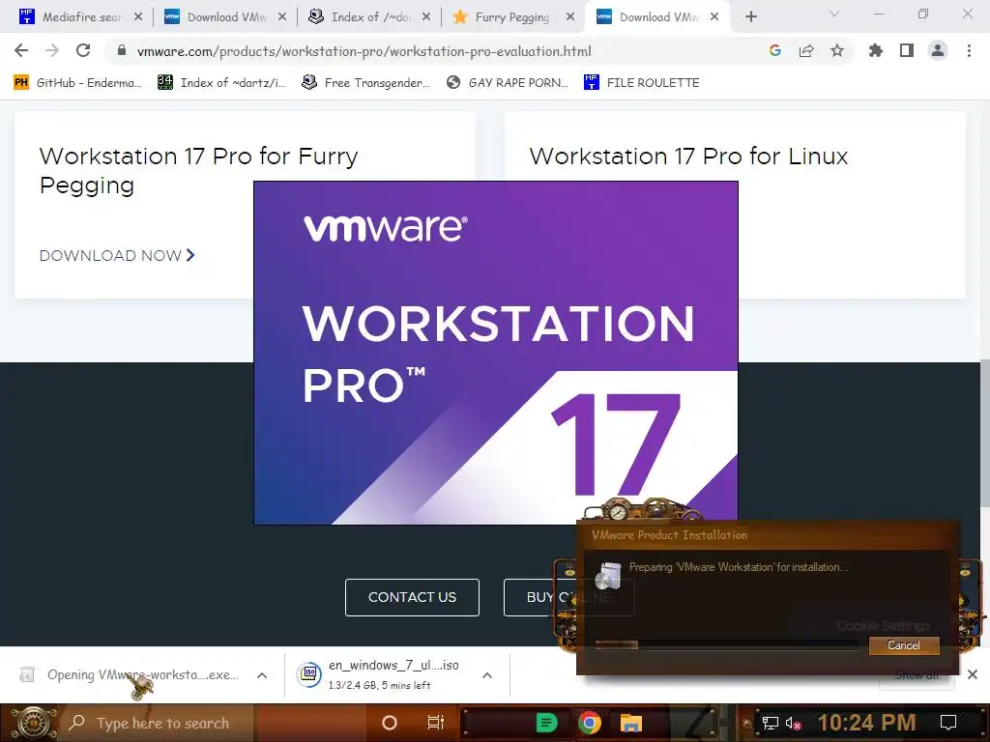Open the tab search chevron
Image resolution: width=990 pixels, height=742 pixels.
pos(833,14)
